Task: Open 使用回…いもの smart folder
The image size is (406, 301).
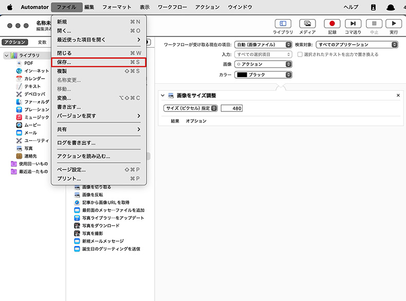Action: [29, 164]
